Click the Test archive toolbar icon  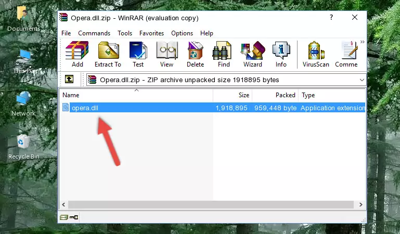click(x=138, y=54)
